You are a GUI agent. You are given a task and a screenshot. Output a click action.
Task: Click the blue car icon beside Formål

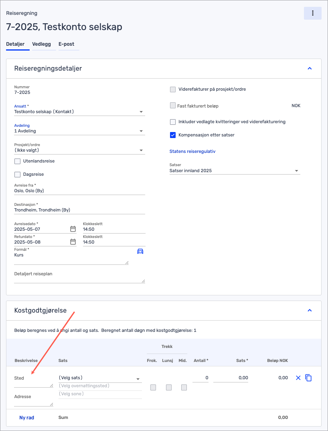pos(140,252)
